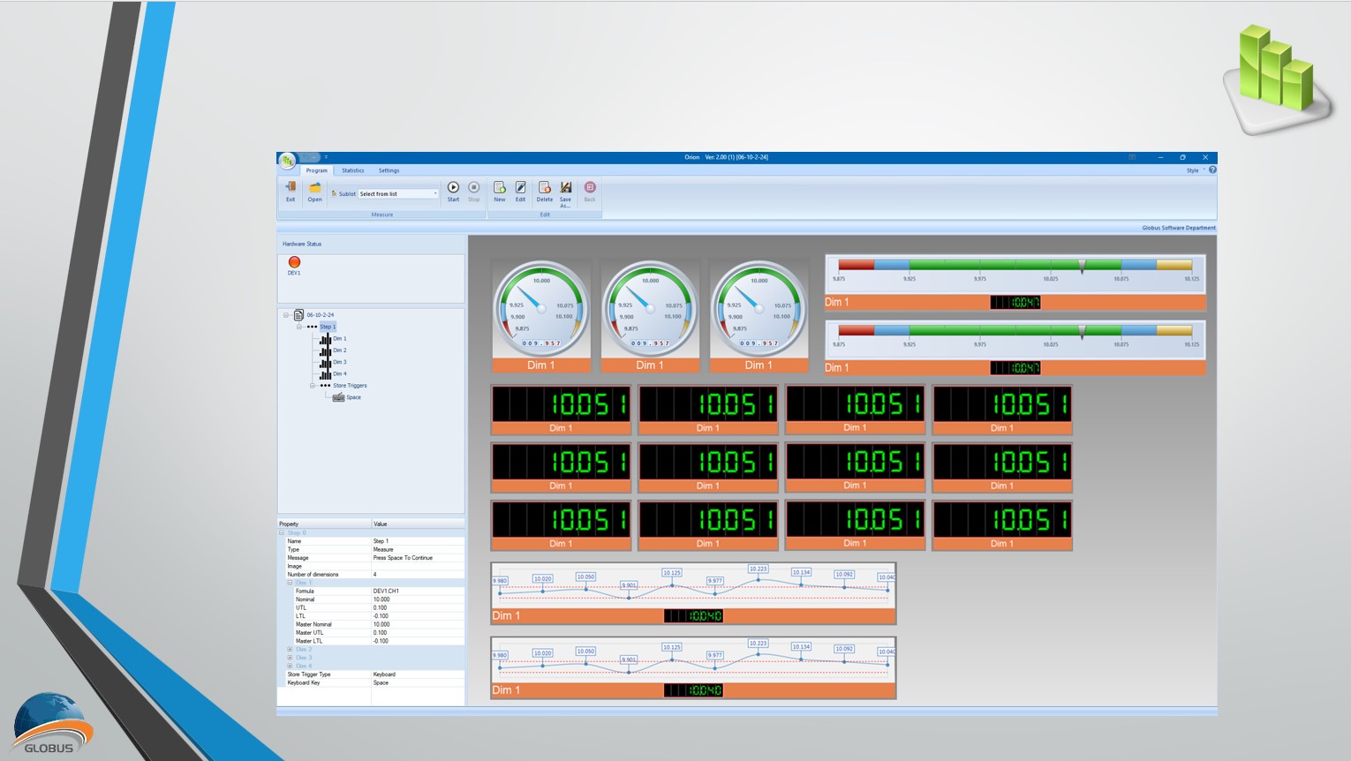The height and width of the screenshot is (761, 1351).
Task: Open a program with the Open folder icon
Action: 314,187
